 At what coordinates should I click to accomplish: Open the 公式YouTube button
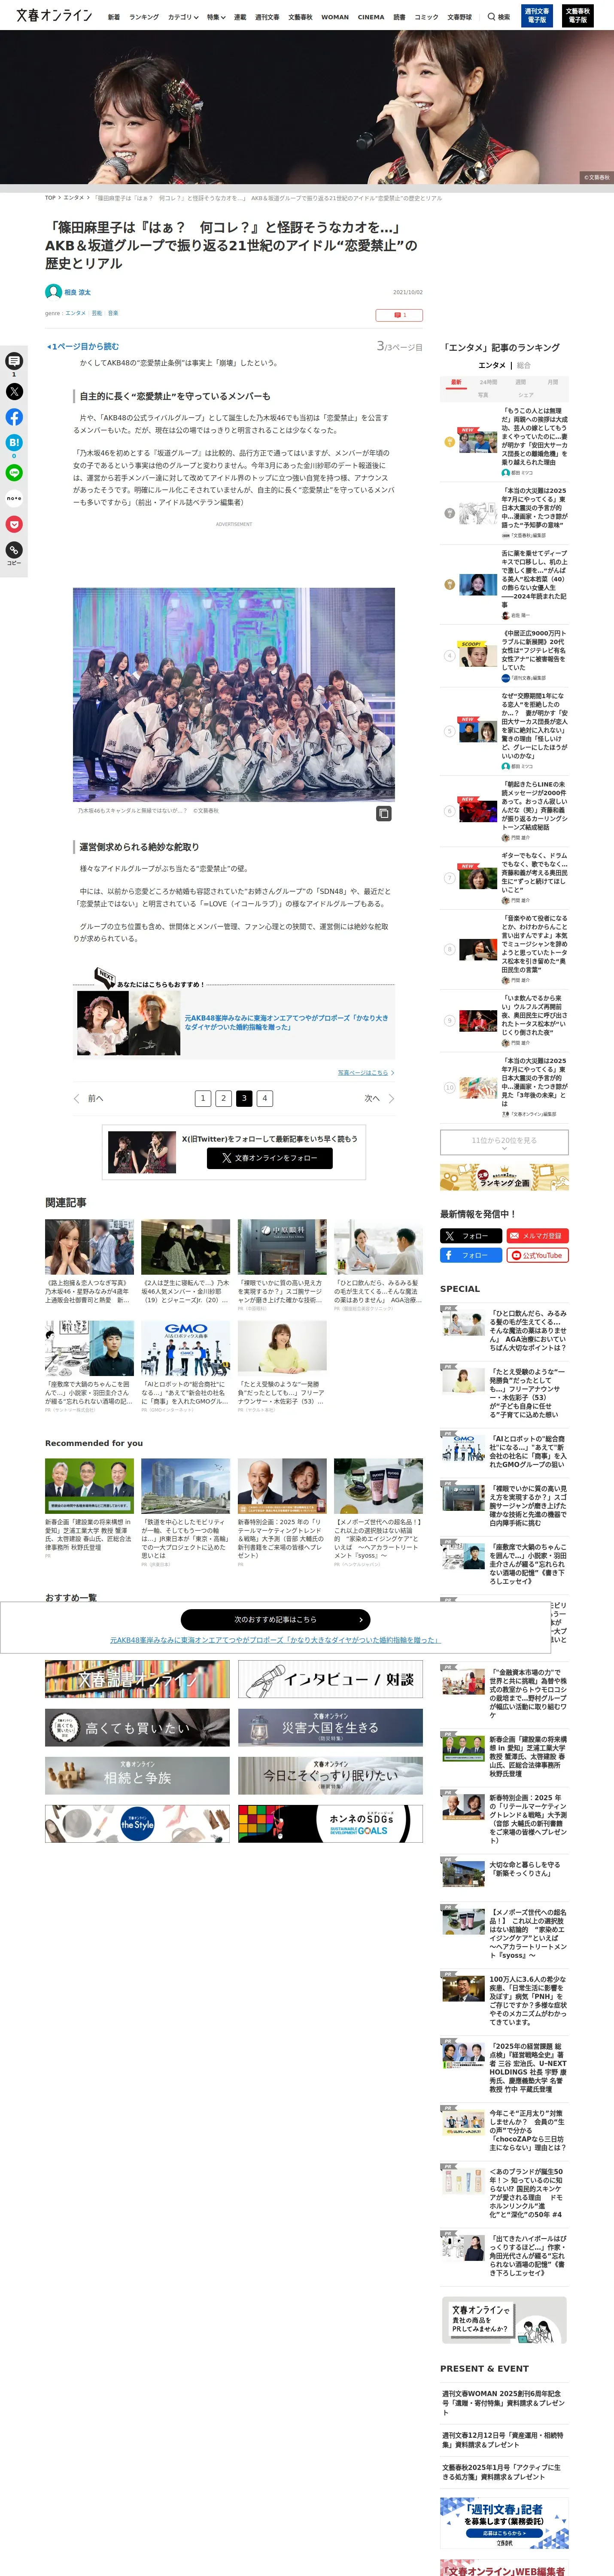click(x=537, y=1255)
